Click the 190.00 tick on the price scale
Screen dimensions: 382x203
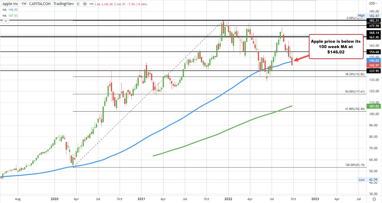click(x=373, y=11)
